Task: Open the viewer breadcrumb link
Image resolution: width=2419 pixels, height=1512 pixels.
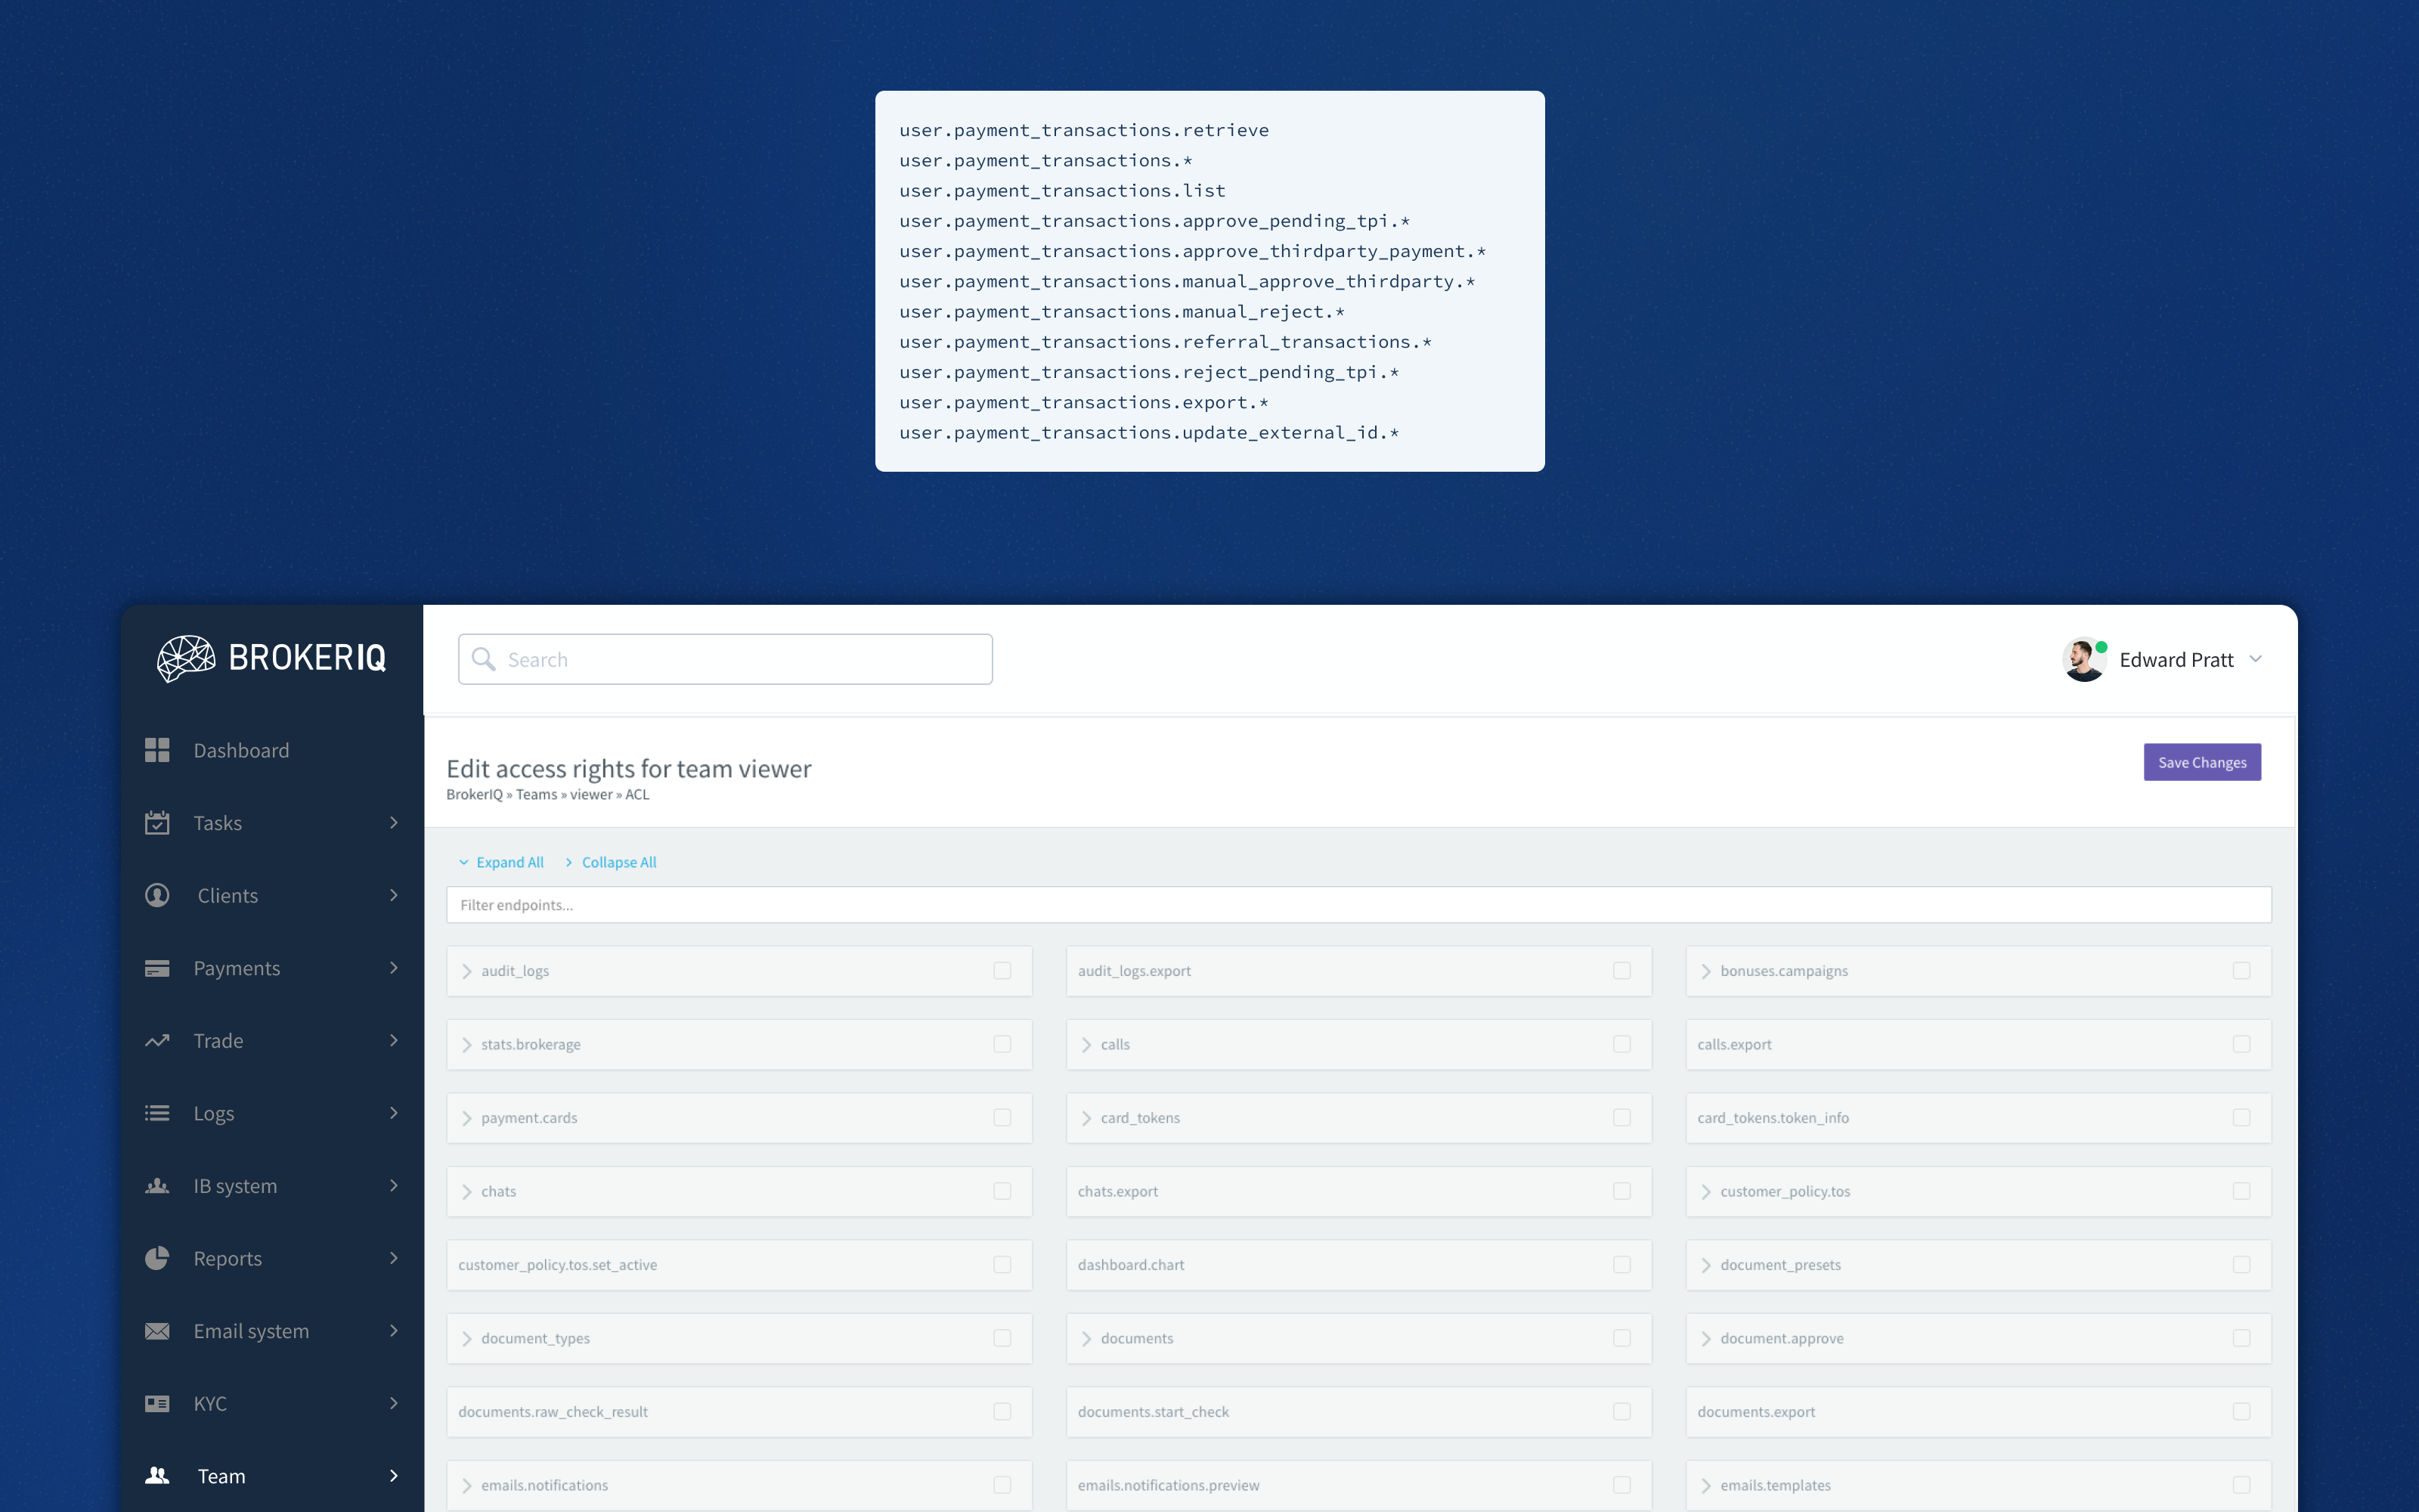Action: point(590,794)
